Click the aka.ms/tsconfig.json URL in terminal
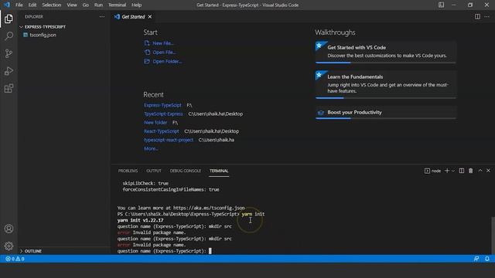Screen dimensions: 495x278 tap(209, 208)
